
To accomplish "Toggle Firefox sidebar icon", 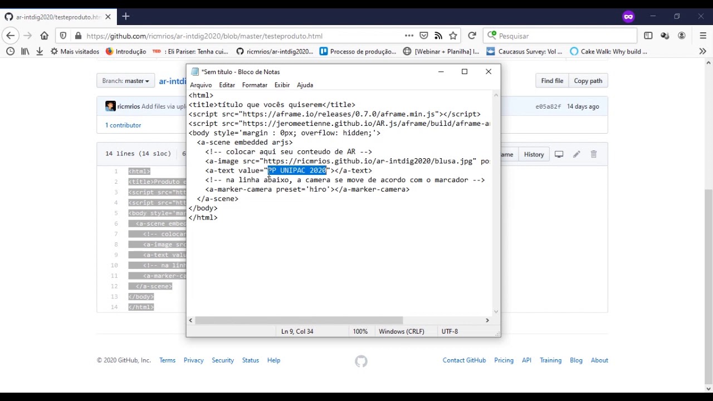I will (x=648, y=36).
